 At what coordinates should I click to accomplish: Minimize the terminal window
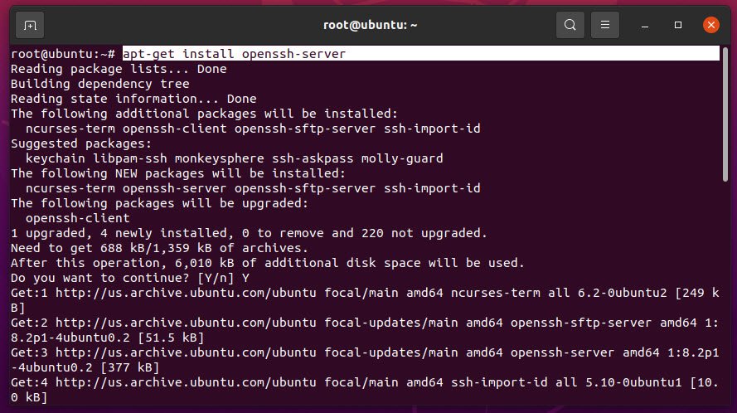tap(645, 26)
